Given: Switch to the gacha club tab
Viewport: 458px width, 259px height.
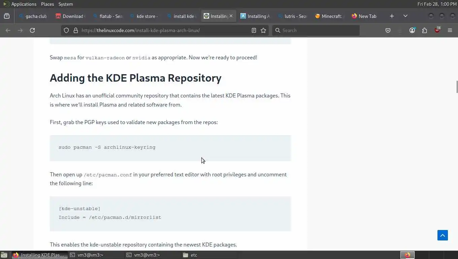Looking at the screenshot, I should [33, 16].
